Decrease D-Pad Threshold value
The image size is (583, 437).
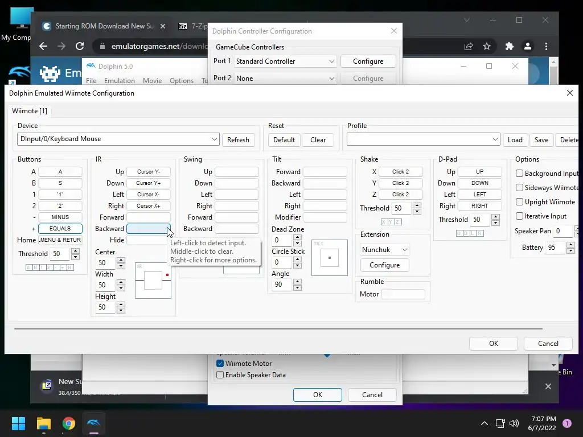(x=495, y=222)
